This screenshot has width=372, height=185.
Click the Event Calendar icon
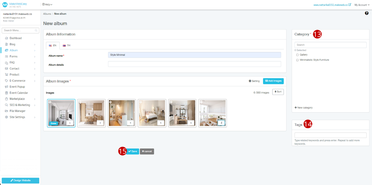(x=6, y=93)
